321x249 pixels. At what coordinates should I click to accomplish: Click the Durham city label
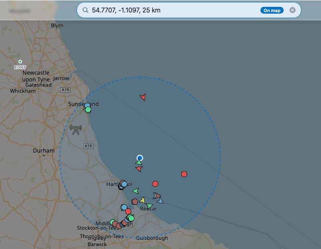pyautogui.click(x=44, y=151)
